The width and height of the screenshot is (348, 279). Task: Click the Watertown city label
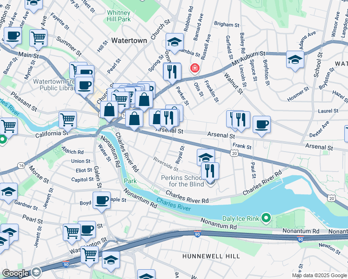tap(129, 40)
